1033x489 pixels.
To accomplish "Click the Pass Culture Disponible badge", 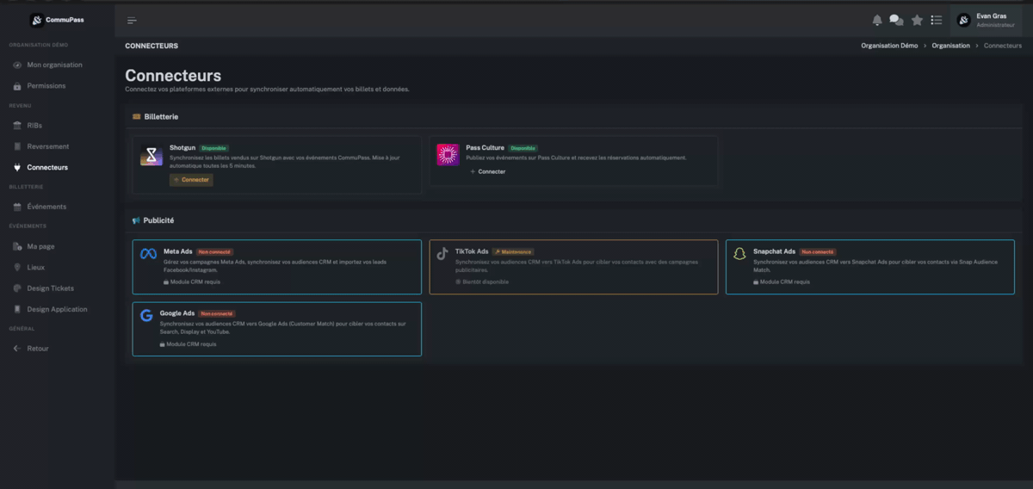I will [523, 148].
